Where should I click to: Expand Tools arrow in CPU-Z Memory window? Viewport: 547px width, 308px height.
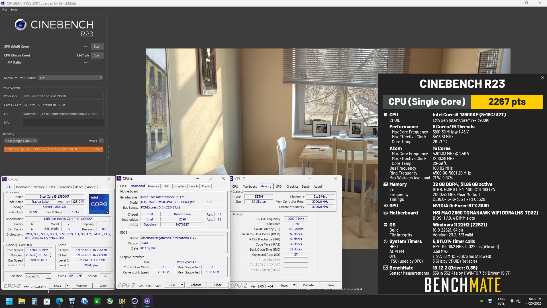point(294,285)
